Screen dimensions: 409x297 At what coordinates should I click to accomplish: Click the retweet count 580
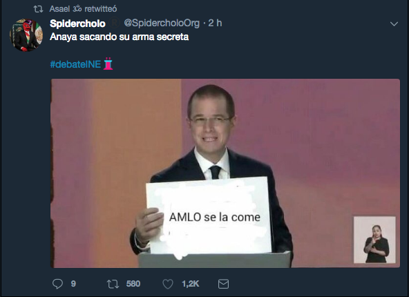point(133,284)
